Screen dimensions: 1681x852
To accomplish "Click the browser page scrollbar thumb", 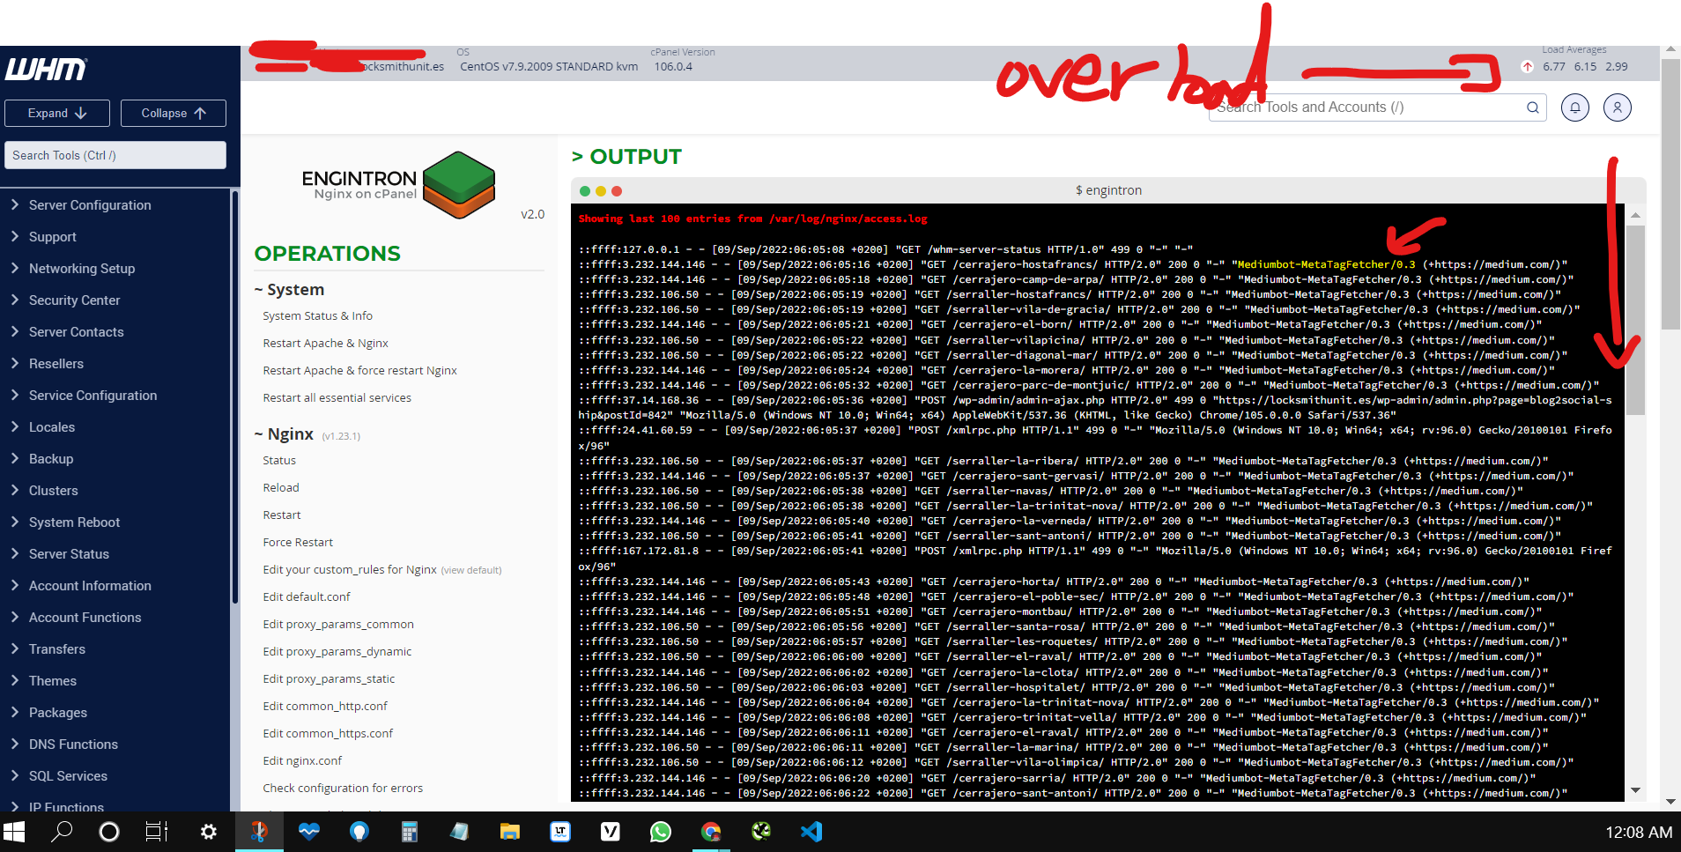I will click(x=1670, y=194).
